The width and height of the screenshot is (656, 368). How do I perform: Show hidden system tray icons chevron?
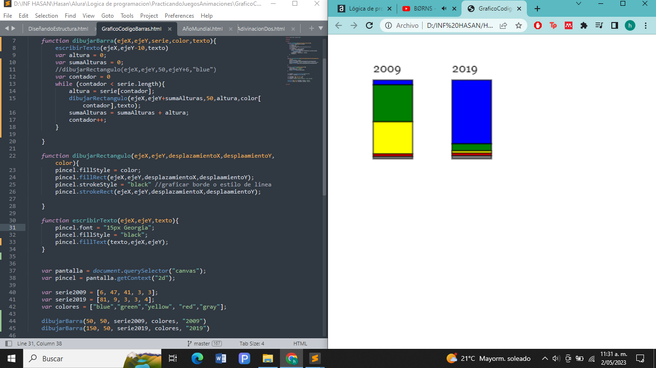pyautogui.click(x=545, y=358)
